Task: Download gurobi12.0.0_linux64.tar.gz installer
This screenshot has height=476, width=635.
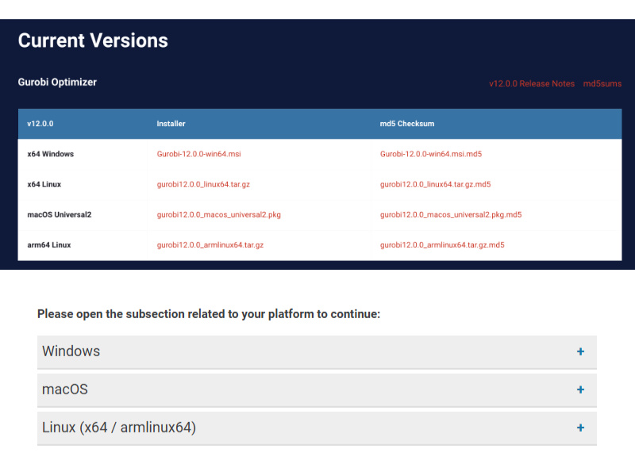Action: pos(203,184)
